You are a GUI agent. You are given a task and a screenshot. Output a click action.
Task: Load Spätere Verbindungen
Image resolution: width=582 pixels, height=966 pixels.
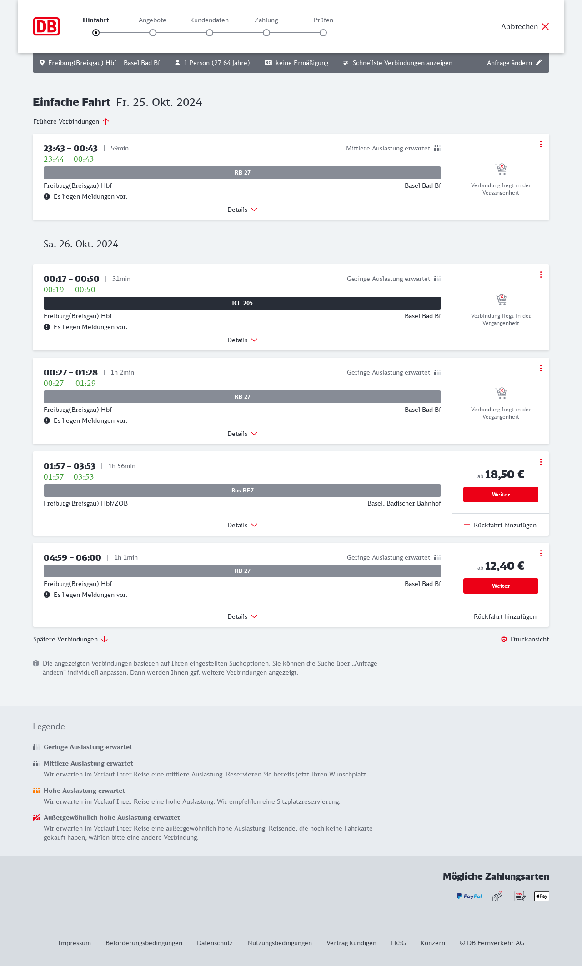pyautogui.click(x=70, y=639)
